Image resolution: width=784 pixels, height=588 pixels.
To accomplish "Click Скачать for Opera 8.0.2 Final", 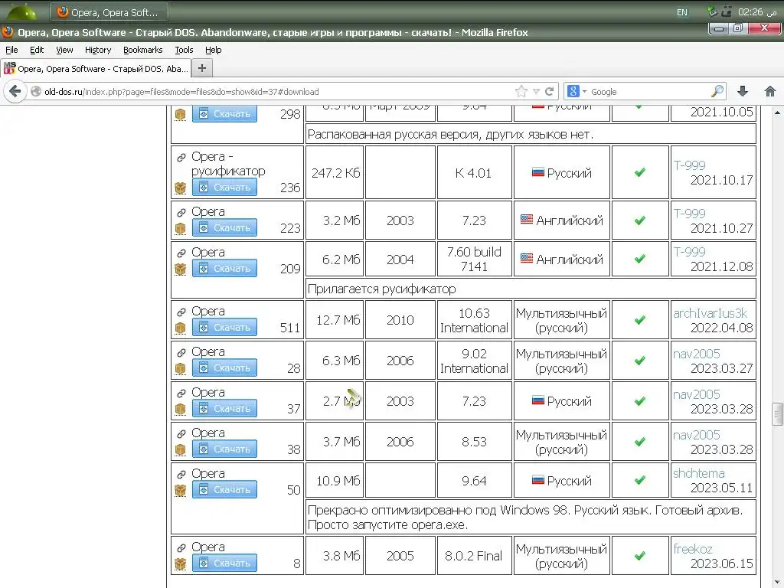I will (x=224, y=563).
